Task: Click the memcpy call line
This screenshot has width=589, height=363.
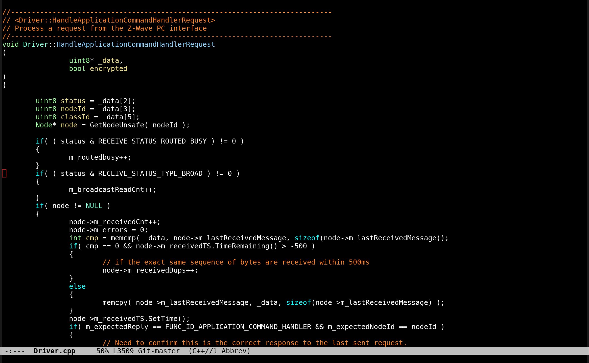Action: tap(273, 303)
